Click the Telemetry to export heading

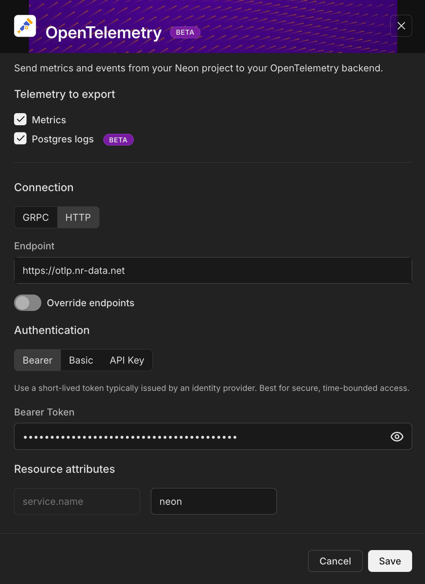coord(64,94)
